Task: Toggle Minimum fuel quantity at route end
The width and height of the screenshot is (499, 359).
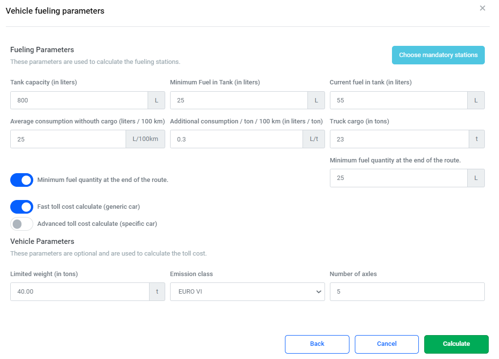Action: (22, 180)
